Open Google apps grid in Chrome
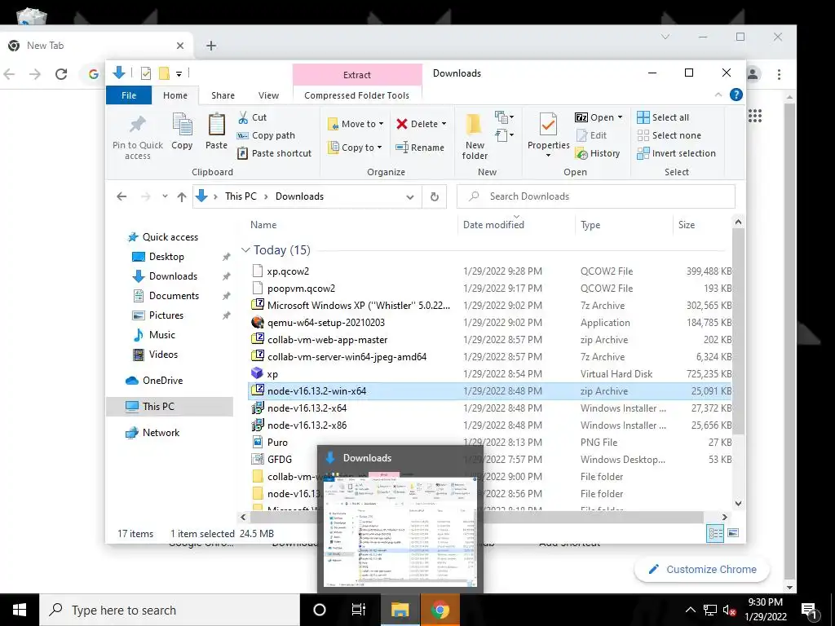 (x=755, y=116)
